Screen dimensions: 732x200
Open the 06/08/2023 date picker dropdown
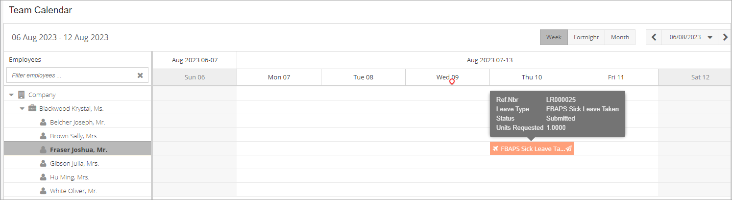710,37
